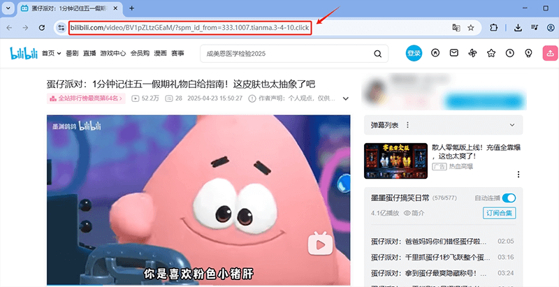The width and height of the screenshot is (559, 287).
Task: Click the address bar URL
Action: click(x=189, y=28)
